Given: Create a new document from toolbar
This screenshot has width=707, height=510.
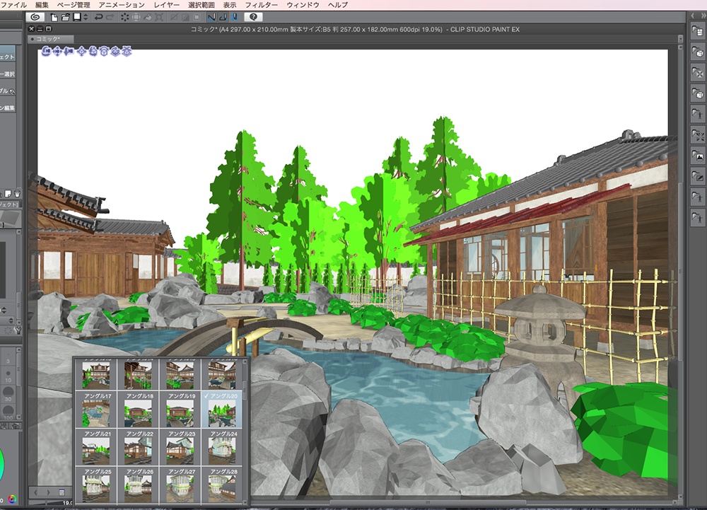Looking at the screenshot, I should click(54, 17).
